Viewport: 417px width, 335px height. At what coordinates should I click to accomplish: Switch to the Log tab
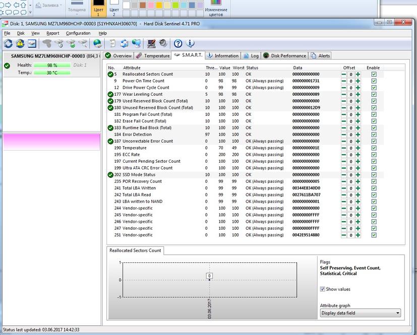(x=251, y=55)
